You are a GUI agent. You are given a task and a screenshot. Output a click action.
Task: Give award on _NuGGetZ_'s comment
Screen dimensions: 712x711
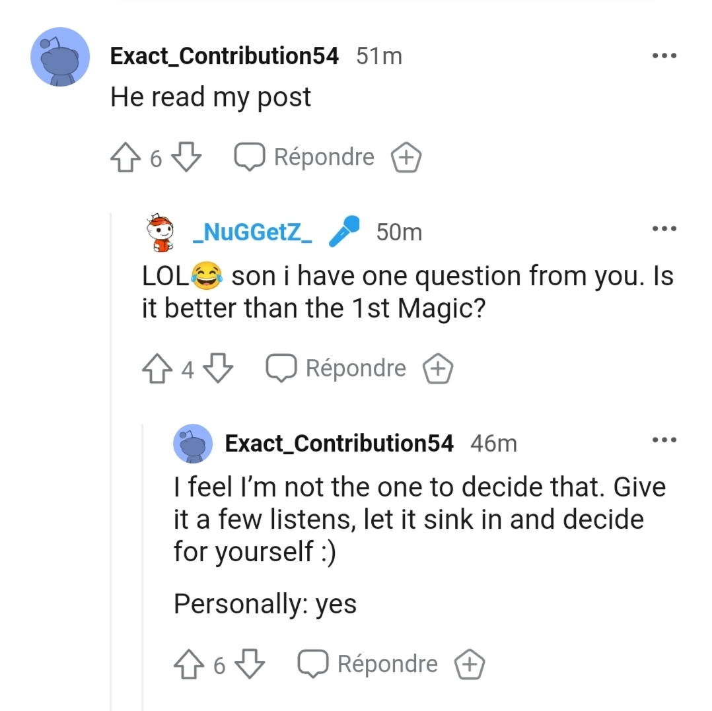point(438,369)
